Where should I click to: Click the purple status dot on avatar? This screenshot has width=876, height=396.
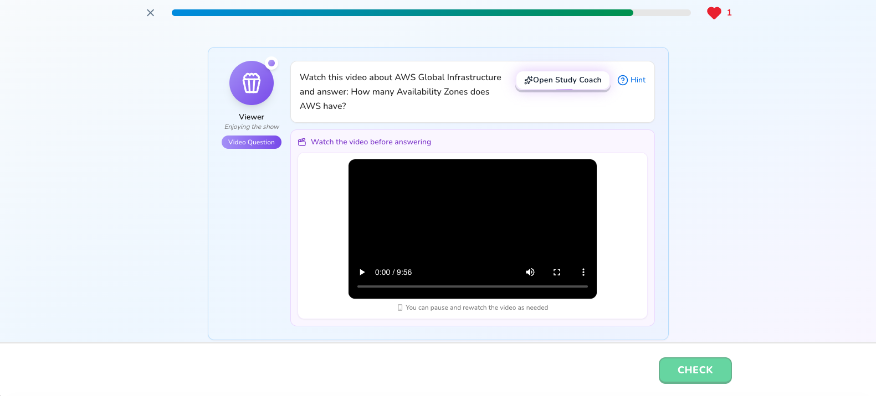(271, 63)
